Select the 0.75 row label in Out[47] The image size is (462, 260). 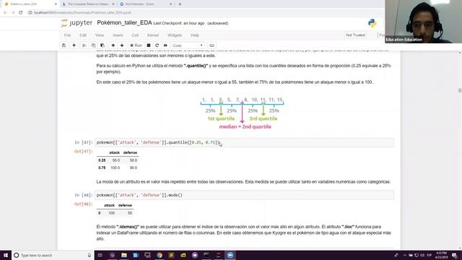[102, 168]
